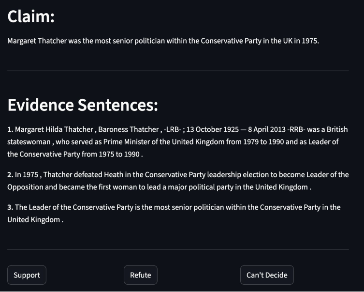Select the first evidence sentence paragraph
Image resolution: width=364 pixels, height=292 pixels.
pos(177,142)
